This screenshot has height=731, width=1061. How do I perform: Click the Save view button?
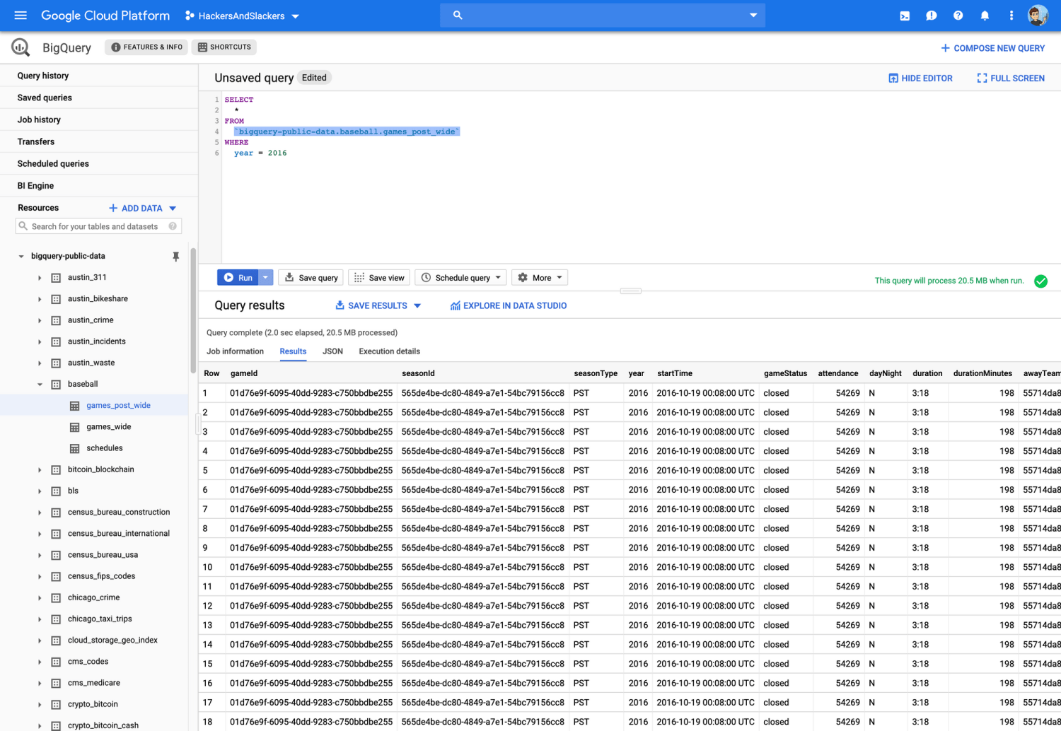click(379, 278)
